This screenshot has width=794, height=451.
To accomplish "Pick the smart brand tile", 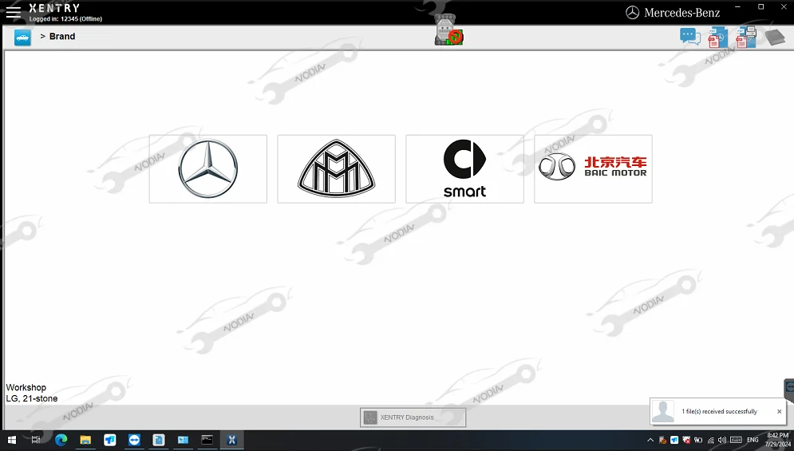I will 465,168.
